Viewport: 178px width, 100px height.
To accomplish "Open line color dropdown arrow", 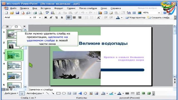I will tap(115, 93).
